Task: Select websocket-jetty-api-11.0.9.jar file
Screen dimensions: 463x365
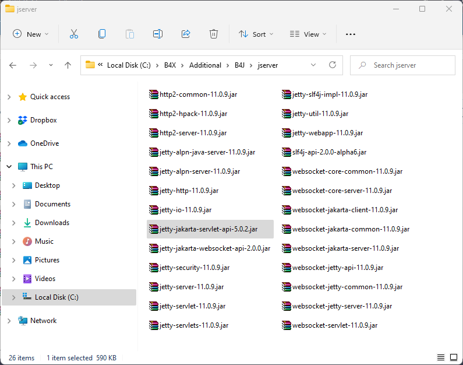Action: (333, 268)
